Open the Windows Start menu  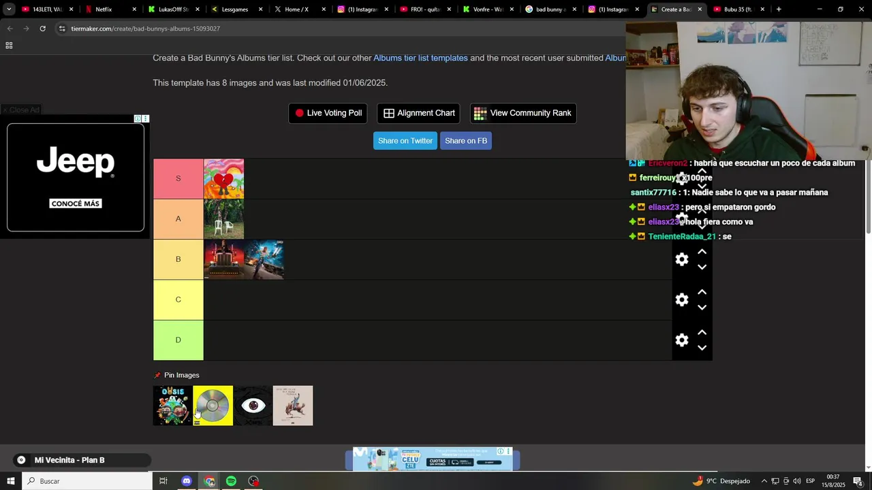tap(11, 481)
